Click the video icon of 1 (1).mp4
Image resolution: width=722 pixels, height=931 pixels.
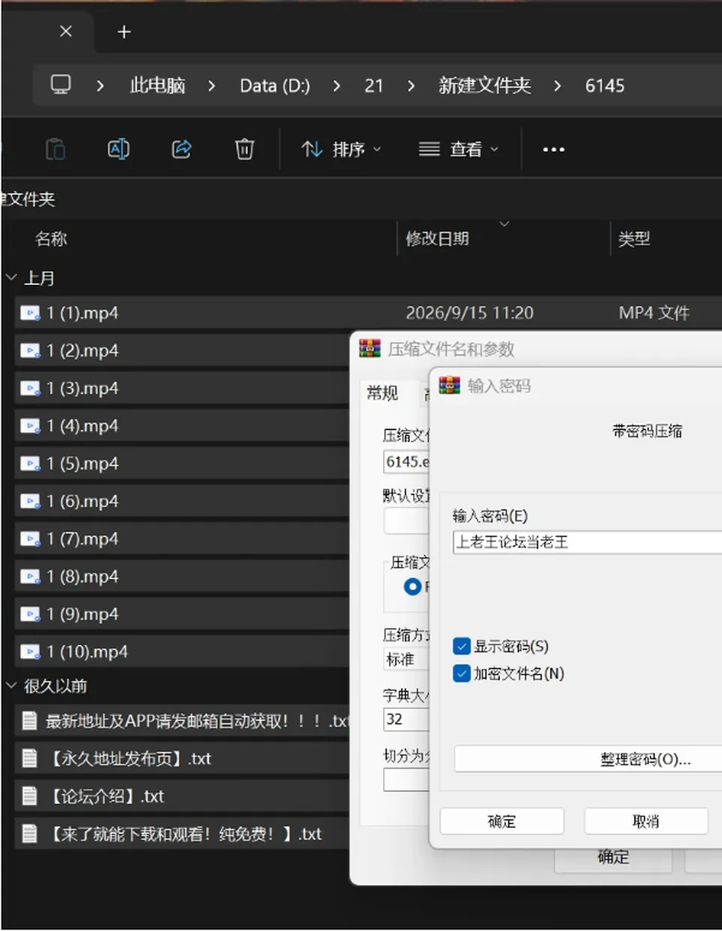click(30, 313)
